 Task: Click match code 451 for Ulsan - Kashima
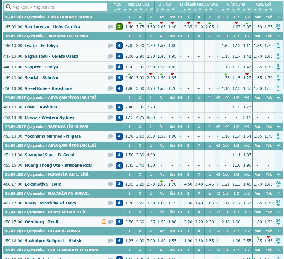7,107
